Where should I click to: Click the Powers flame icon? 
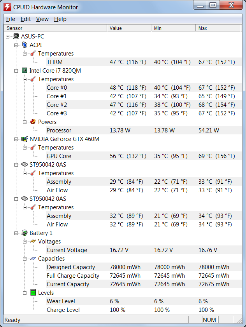(x=33, y=122)
